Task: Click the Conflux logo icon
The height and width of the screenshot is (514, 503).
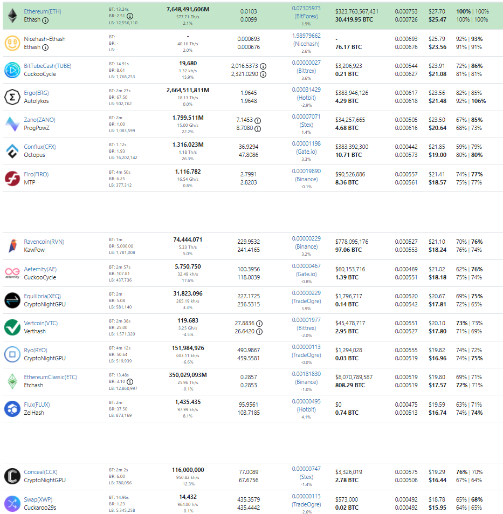Action: click(x=12, y=151)
